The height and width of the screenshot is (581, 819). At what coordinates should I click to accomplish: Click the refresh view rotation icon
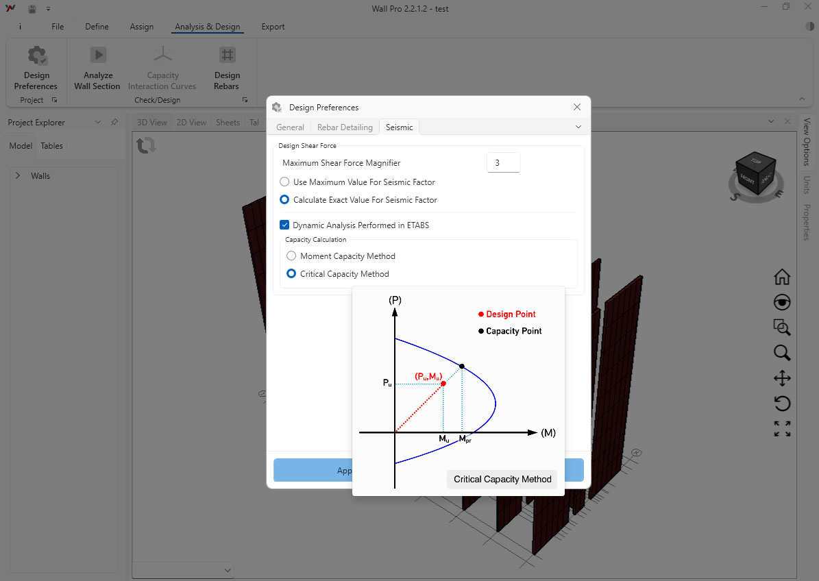pos(146,145)
